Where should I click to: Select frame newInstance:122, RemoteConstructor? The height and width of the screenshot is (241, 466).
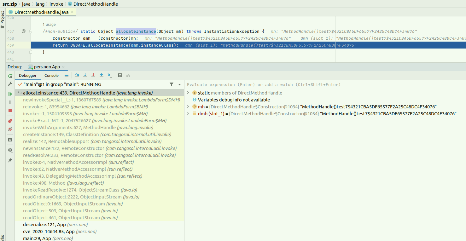99,148
